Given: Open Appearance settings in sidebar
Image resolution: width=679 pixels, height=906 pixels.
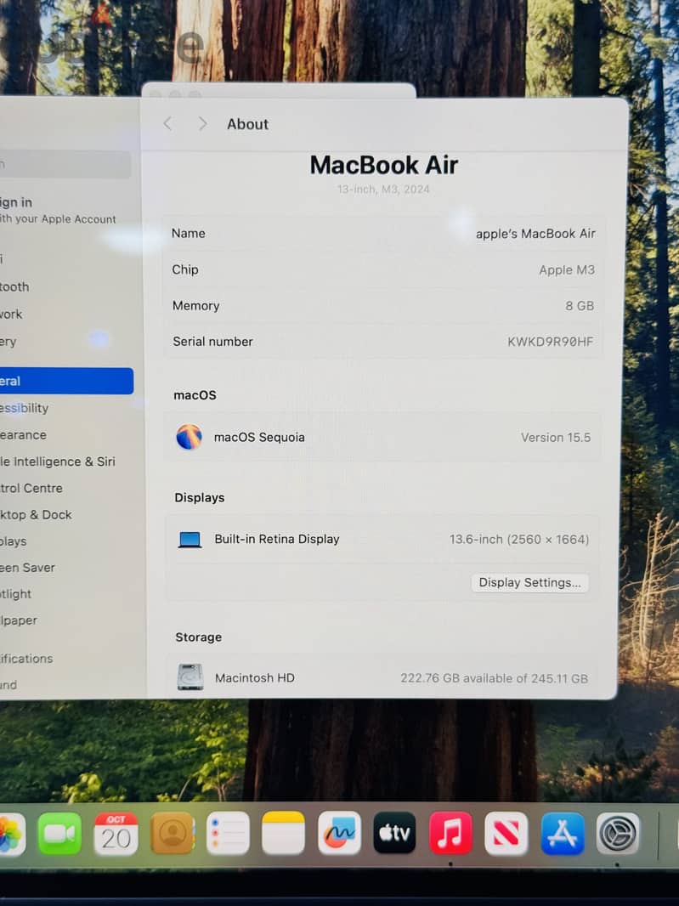Looking at the screenshot, I should point(23,434).
